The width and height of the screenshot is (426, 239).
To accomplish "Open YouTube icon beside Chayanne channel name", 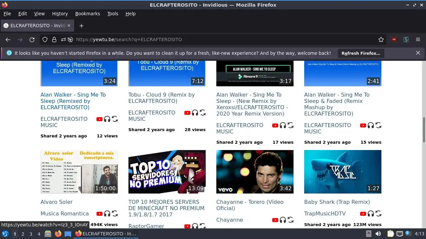I will (275, 220).
